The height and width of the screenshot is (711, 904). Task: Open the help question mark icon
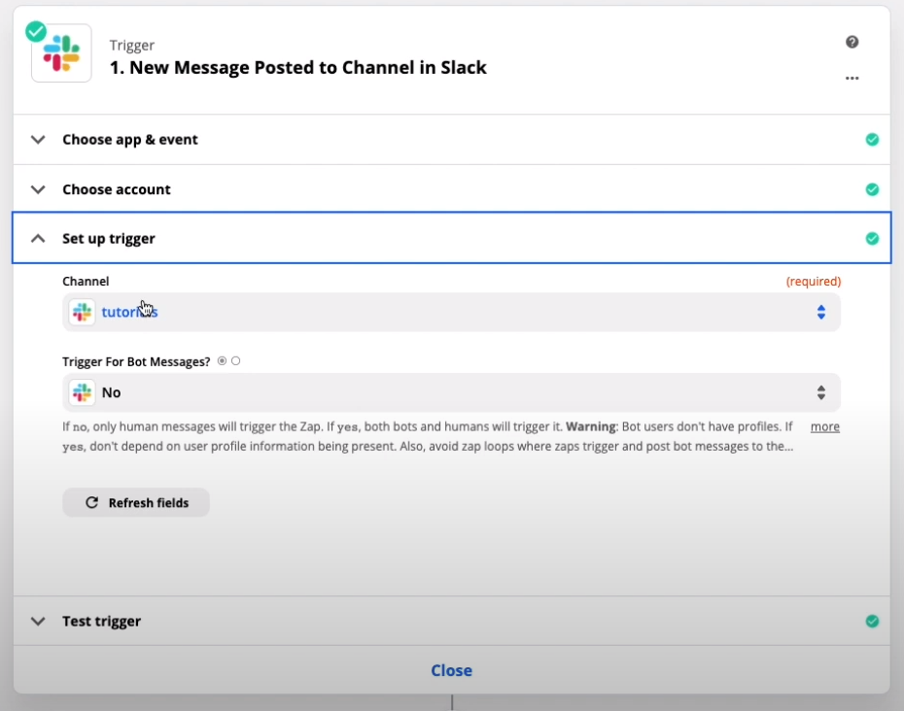[x=852, y=42]
